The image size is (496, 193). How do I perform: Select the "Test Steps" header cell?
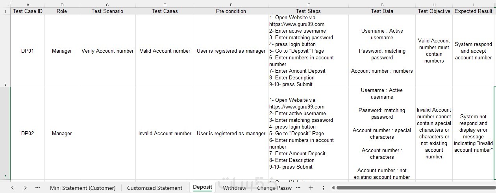tap(308, 11)
